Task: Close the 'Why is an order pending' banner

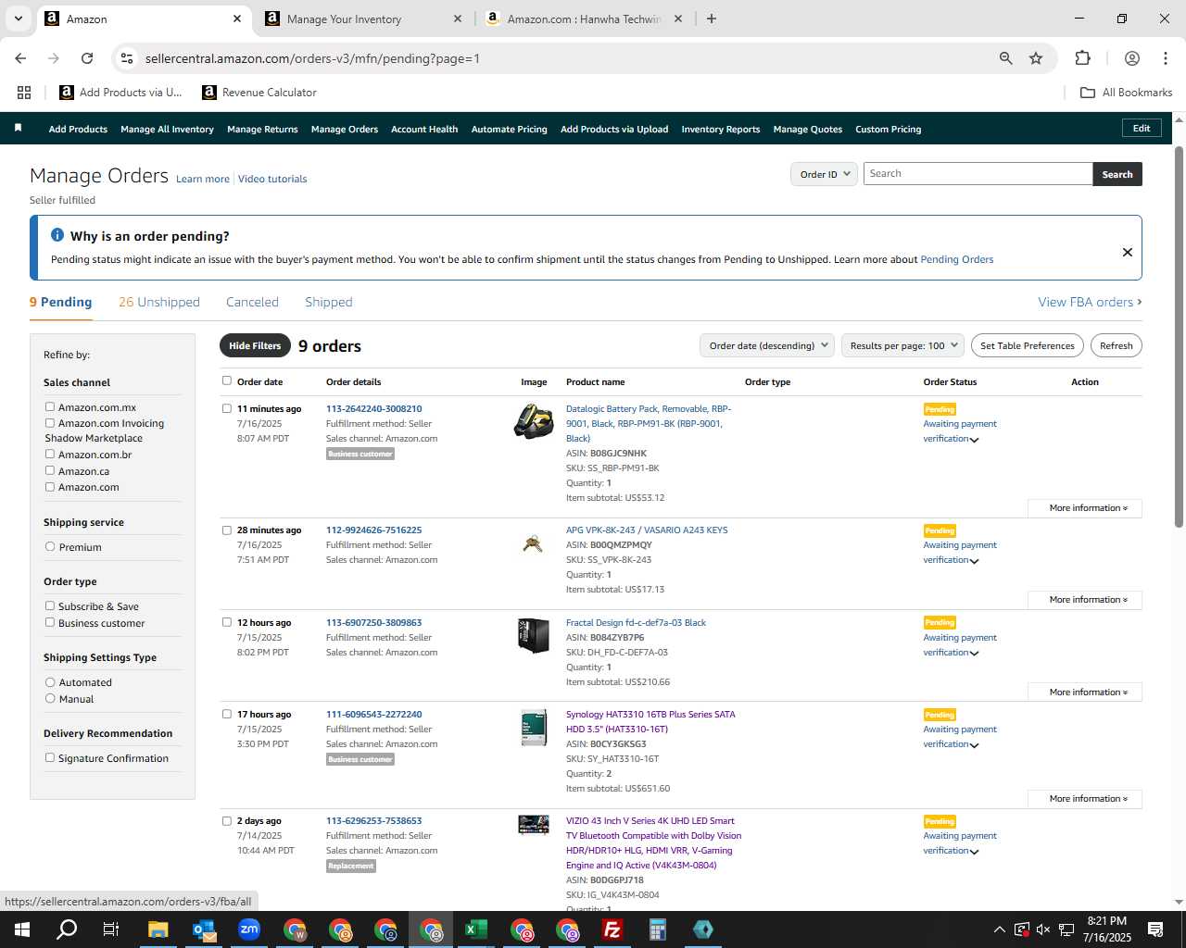Action: 1128,252
